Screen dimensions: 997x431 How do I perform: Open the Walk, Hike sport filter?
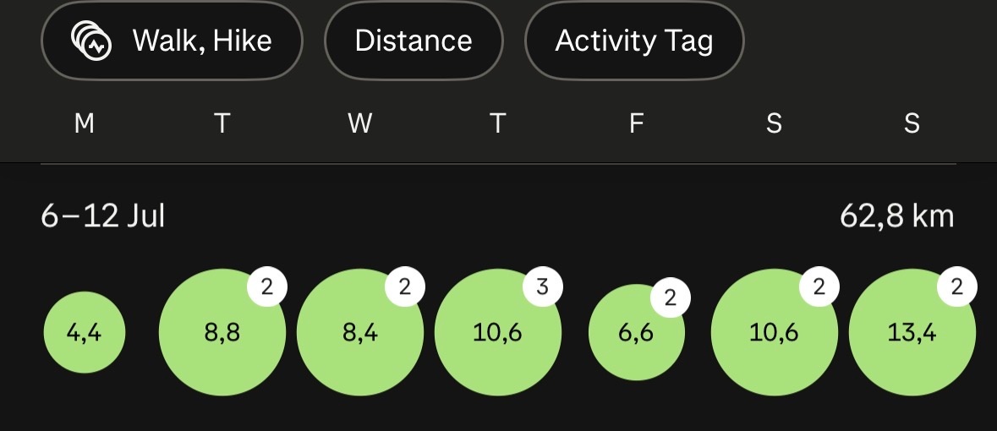(x=172, y=41)
